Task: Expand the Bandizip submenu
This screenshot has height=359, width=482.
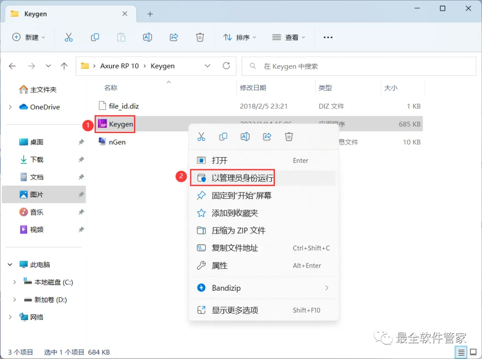Action: (x=327, y=288)
